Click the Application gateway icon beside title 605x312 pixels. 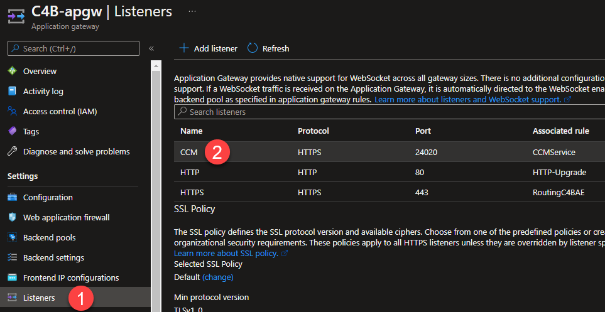coord(16,16)
